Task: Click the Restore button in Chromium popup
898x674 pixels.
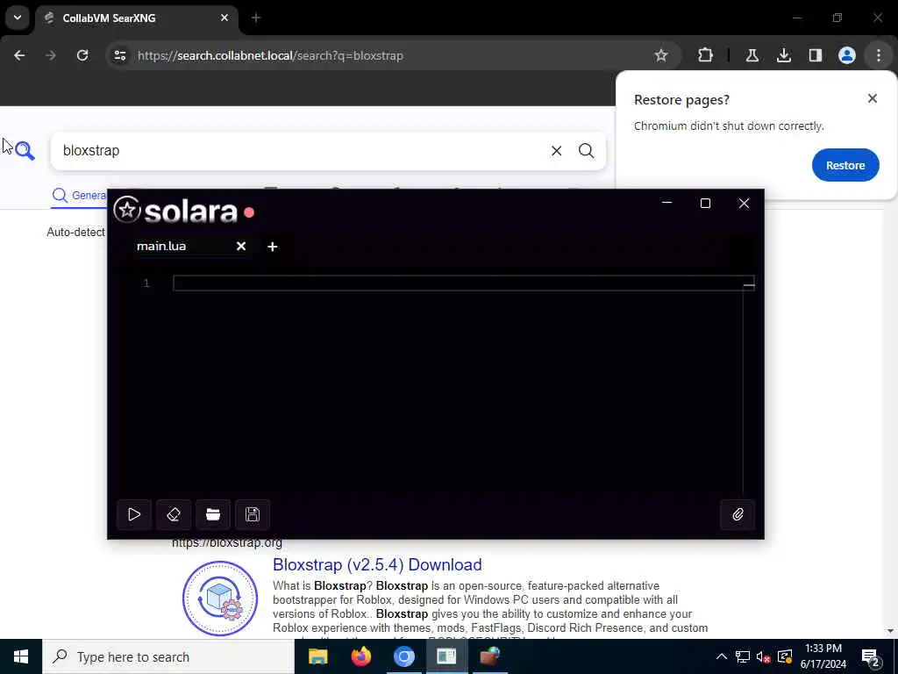Action: click(x=845, y=165)
